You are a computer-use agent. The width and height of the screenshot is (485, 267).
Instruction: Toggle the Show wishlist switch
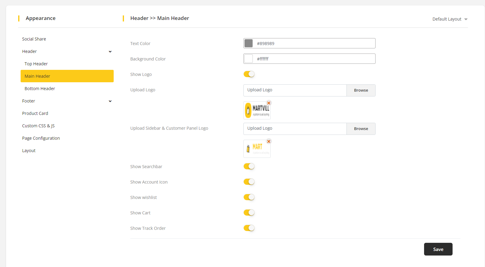pyautogui.click(x=249, y=197)
